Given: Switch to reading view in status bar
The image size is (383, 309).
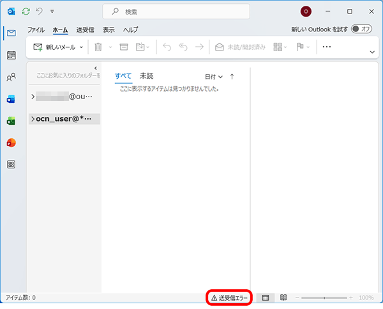Looking at the screenshot, I should click(x=283, y=297).
